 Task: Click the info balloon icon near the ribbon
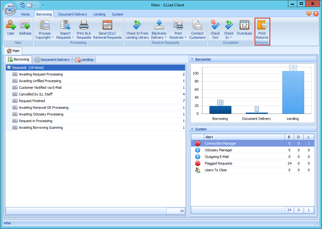(x=308, y=14)
